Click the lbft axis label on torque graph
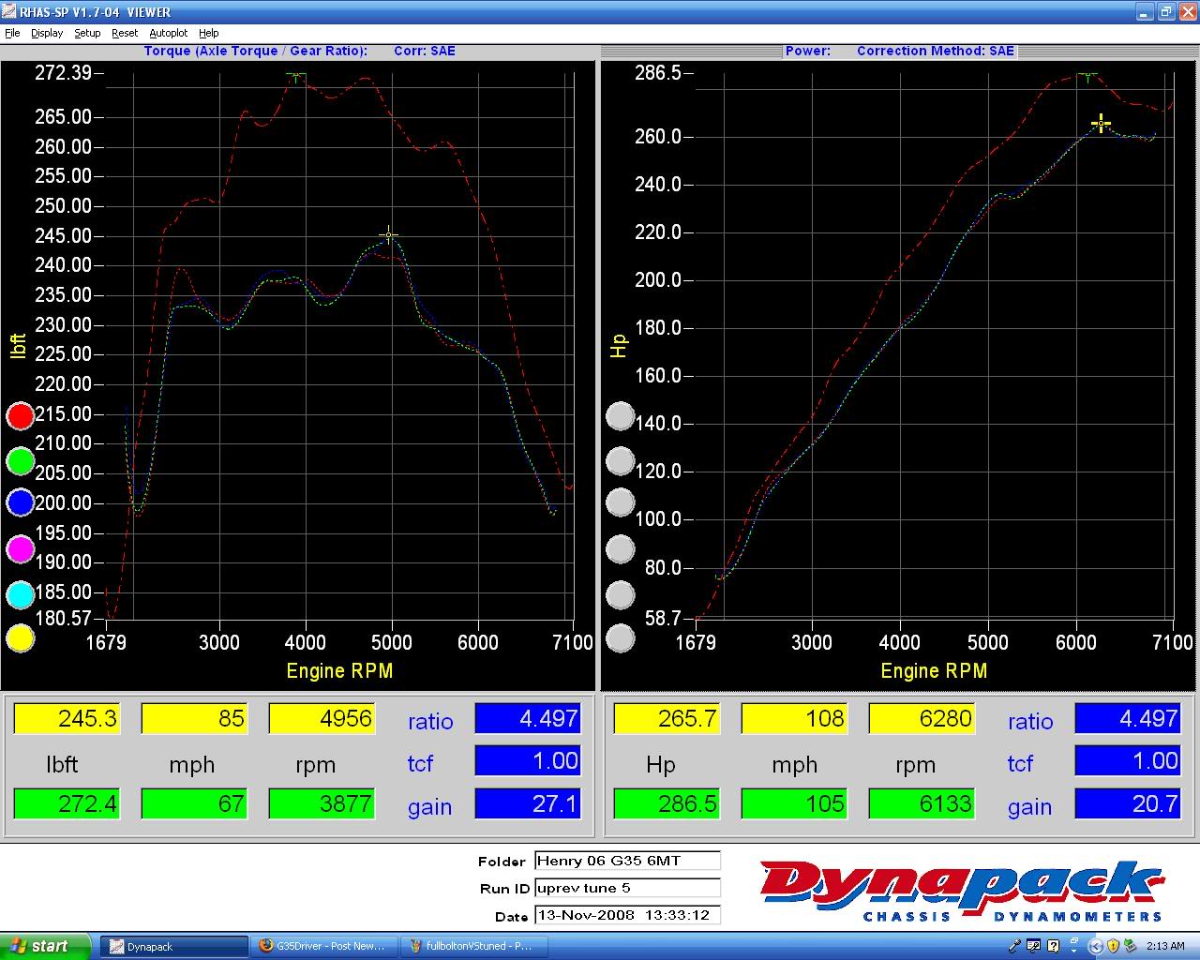 (18, 346)
